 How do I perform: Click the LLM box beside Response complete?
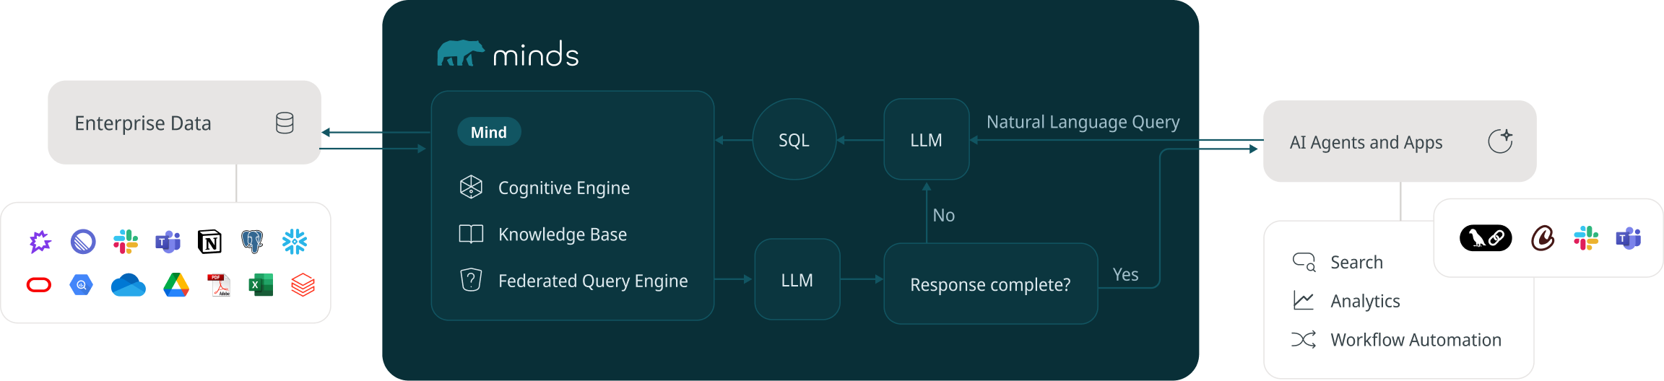(x=797, y=280)
